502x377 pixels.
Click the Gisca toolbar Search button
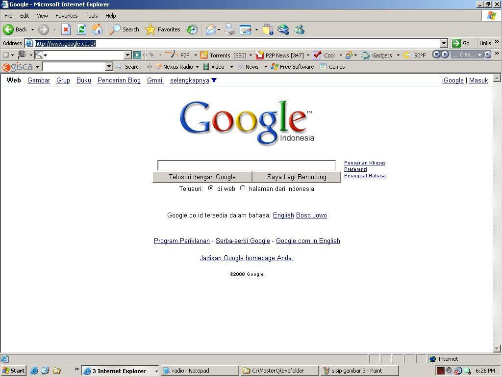129,67
